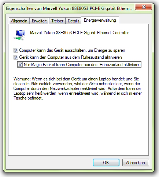Viewport: 159px width, 177px height.
Task: Click the word 'Tasche befindet' in the warning
Action: pos(28,98)
